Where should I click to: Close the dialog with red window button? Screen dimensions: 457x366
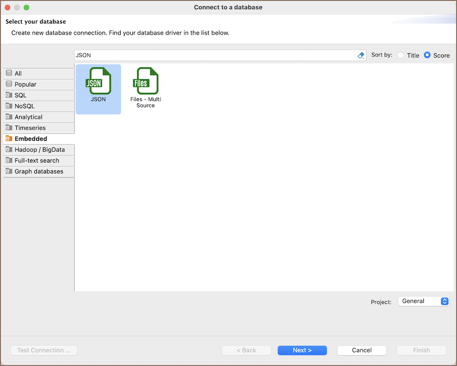point(8,7)
